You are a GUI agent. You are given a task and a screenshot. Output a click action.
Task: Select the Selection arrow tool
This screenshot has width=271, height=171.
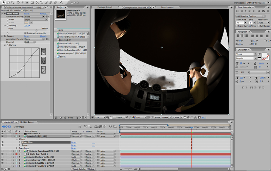coord(4,2)
